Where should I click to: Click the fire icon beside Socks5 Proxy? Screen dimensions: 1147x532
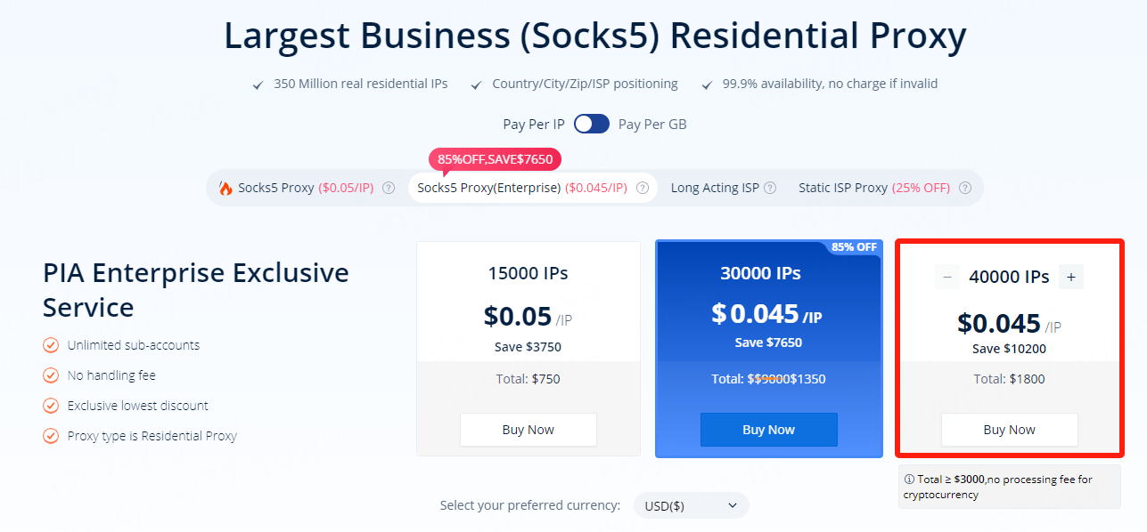tap(225, 188)
